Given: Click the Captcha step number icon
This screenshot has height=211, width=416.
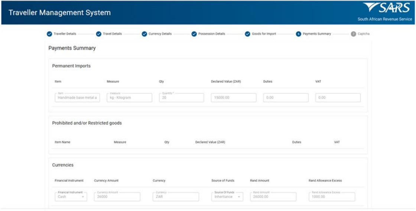Looking at the screenshot, I should (x=353, y=34).
